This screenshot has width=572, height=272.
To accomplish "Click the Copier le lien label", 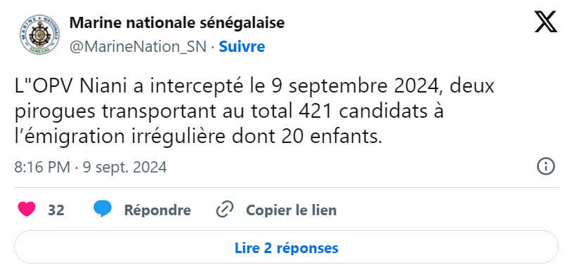I will click(292, 210).
